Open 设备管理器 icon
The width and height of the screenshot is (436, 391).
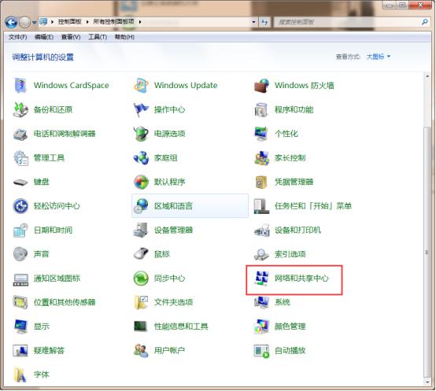[x=141, y=230]
